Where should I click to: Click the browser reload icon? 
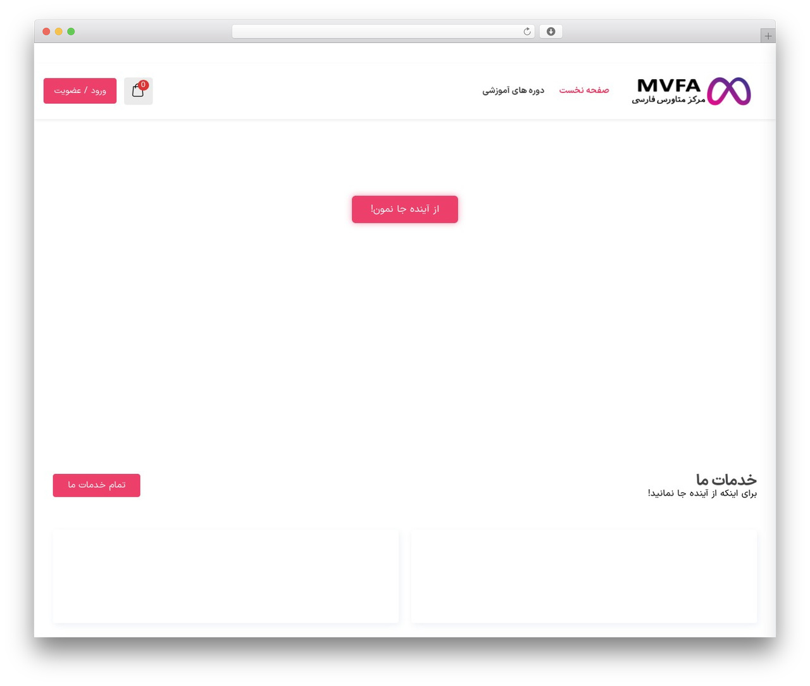tap(527, 32)
